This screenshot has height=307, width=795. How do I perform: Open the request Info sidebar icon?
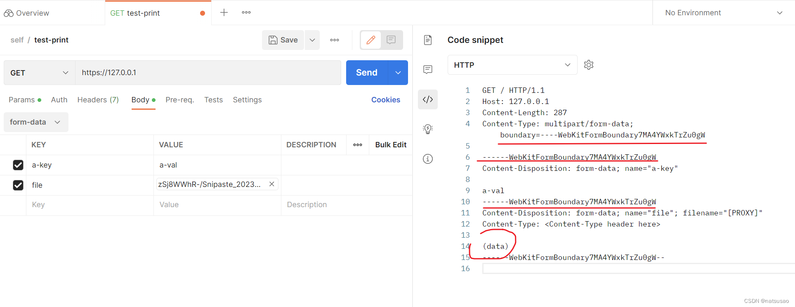coord(428,159)
